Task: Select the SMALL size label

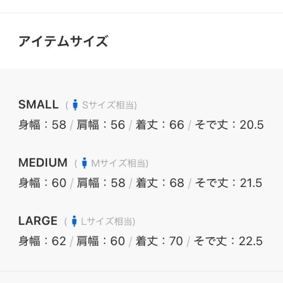Action: point(39,104)
